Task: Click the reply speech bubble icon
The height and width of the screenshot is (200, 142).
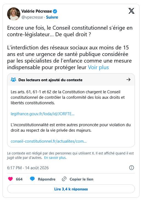Action: point(32,179)
